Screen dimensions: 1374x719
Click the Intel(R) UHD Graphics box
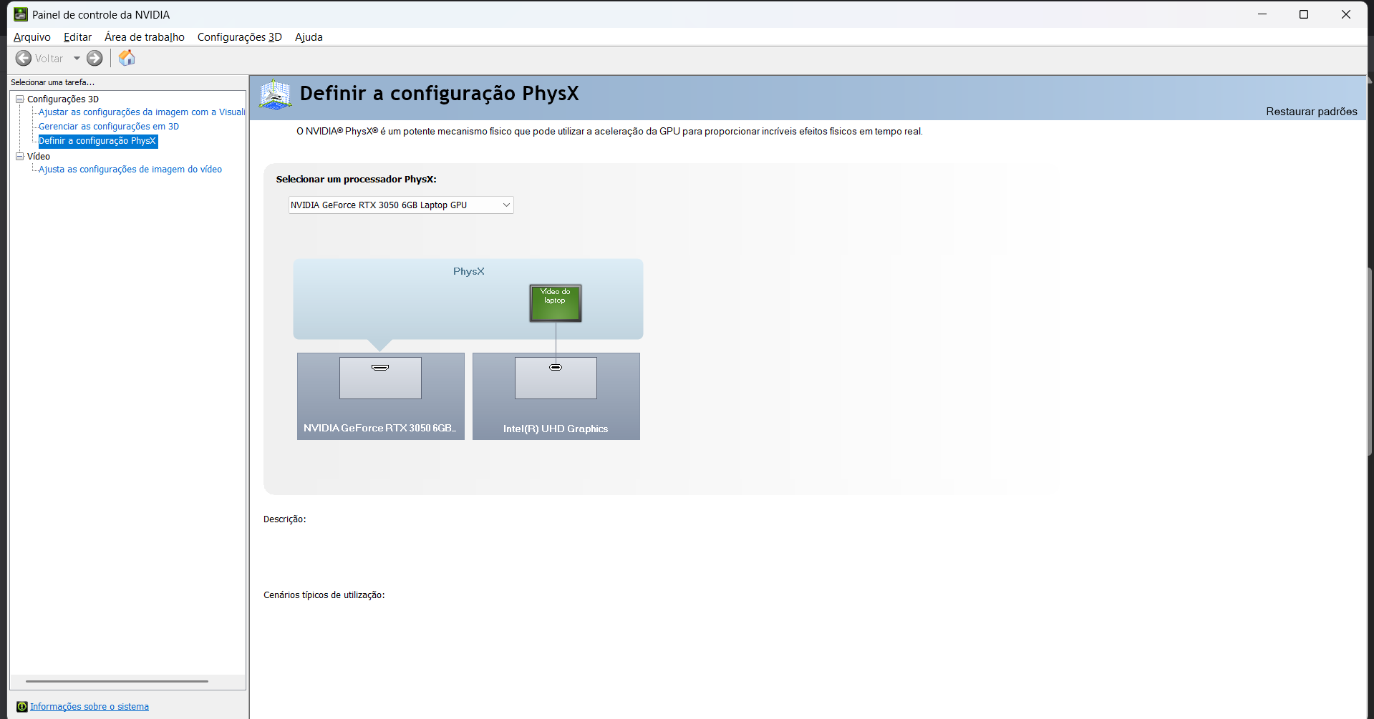[556, 396]
